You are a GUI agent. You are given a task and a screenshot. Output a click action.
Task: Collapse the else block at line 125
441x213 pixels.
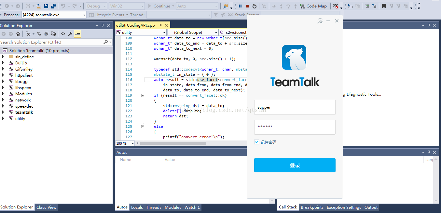143,126
